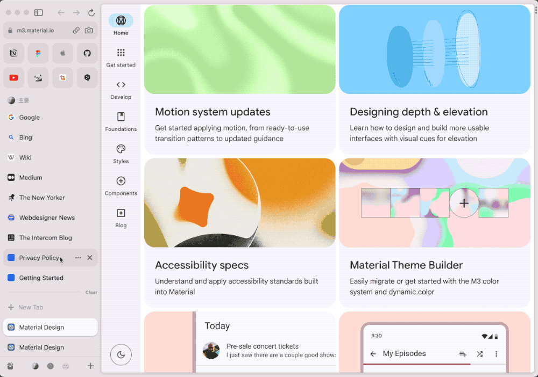Switch to the Wiki tab
The width and height of the screenshot is (538, 377).
(51, 157)
